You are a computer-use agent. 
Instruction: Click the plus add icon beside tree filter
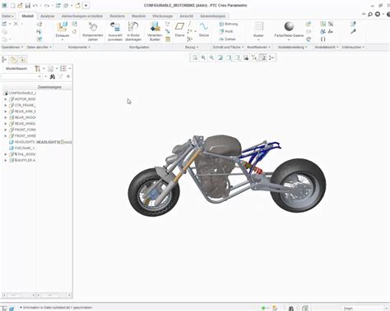(x=68, y=76)
